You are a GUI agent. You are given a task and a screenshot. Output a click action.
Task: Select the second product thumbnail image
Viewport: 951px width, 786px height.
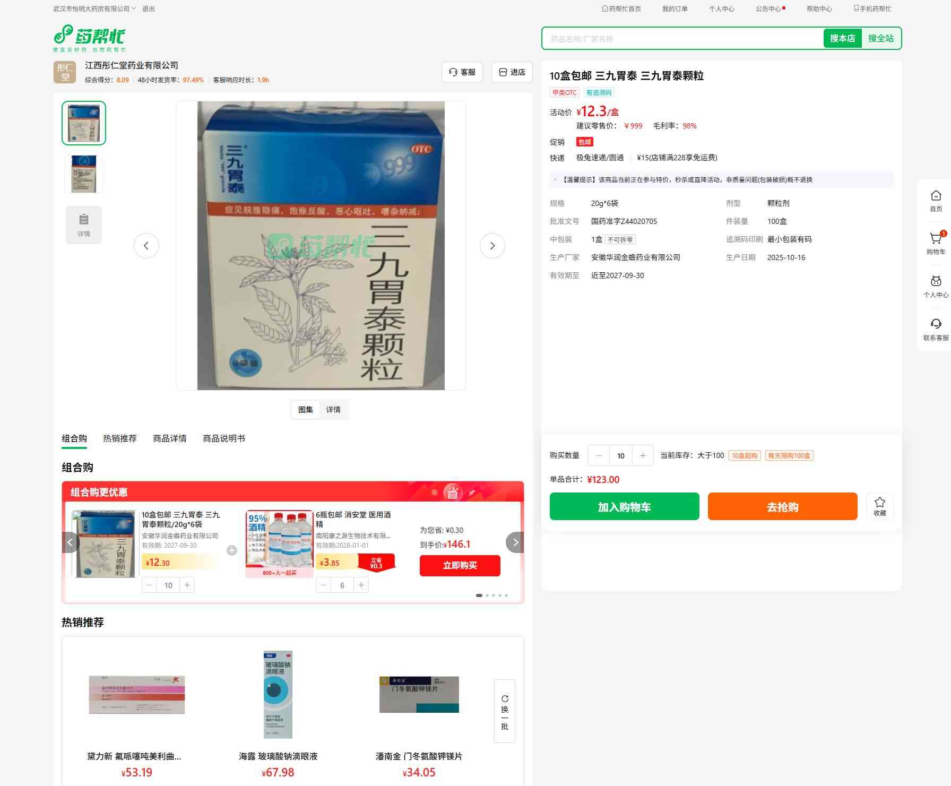tap(84, 174)
